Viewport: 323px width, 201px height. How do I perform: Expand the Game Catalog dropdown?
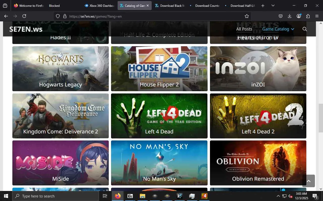(278, 29)
